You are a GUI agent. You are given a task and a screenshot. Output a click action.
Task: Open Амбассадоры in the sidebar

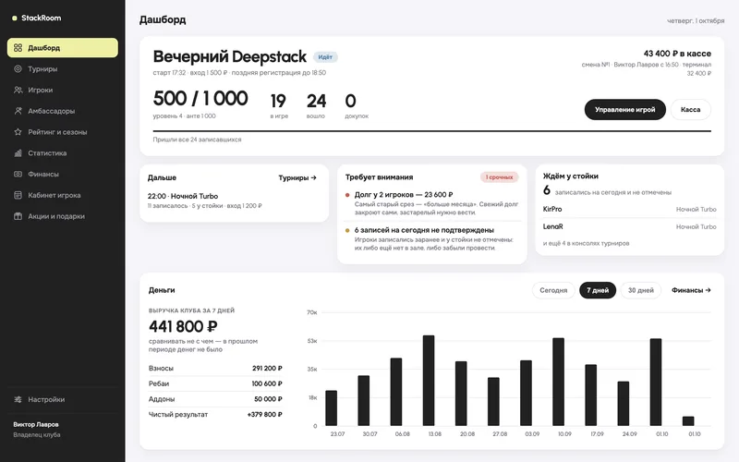pyautogui.click(x=63, y=111)
